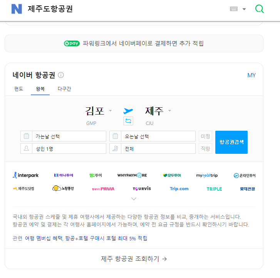Open the interpark partner logo
This screenshot has width=280, height=278.
click(25, 175)
